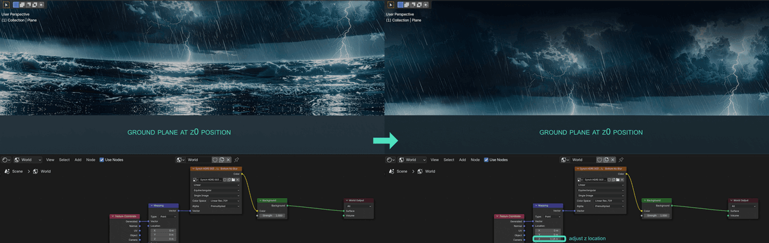The width and height of the screenshot is (769, 243).
Task: Click Background Strength slider in left editor
Action: (272, 215)
